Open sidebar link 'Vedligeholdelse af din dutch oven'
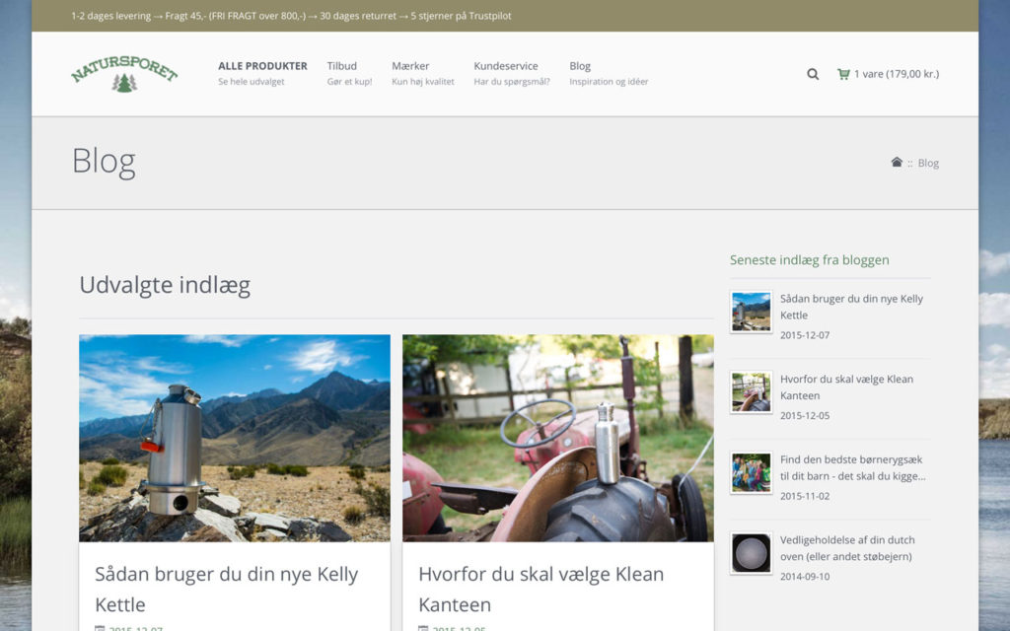Image resolution: width=1010 pixels, height=631 pixels. pyautogui.click(x=847, y=548)
